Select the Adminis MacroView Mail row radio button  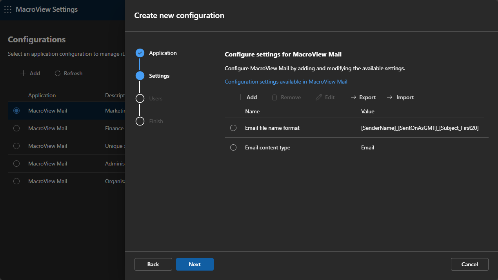[x=16, y=164]
